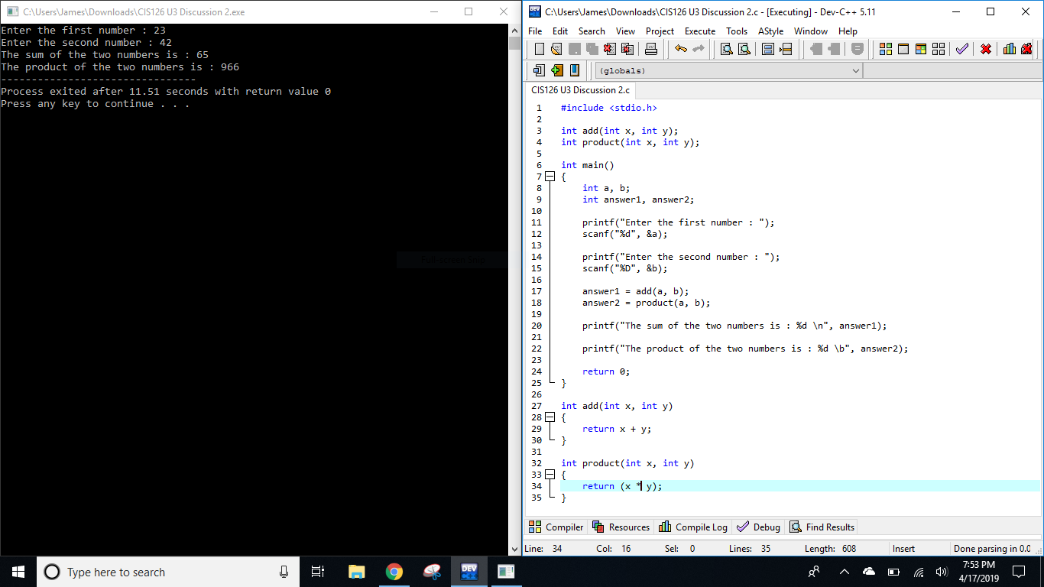Switch to the Compiler bottom tab
This screenshot has height=587, width=1044.
pyautogui.click(x=556, y=527)
